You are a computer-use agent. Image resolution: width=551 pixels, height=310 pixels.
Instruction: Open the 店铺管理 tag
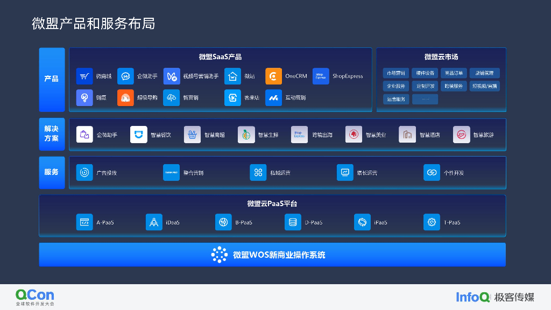coord(485,73)
